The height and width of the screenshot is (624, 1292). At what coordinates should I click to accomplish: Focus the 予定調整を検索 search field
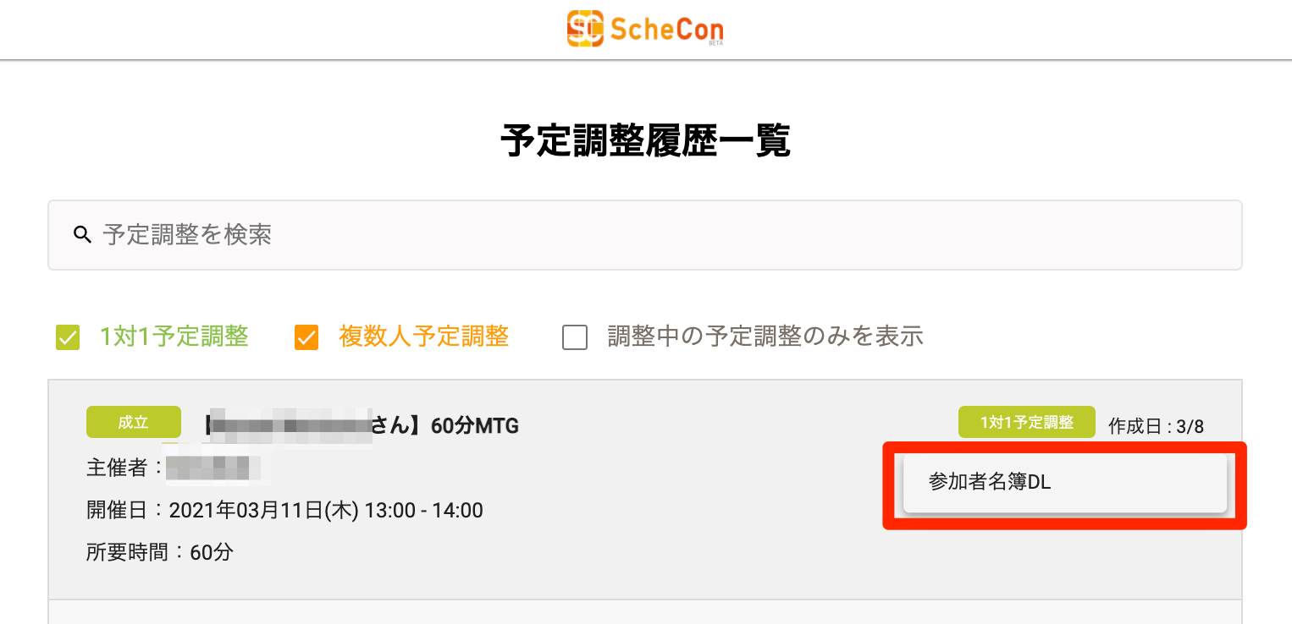[643, 235]
